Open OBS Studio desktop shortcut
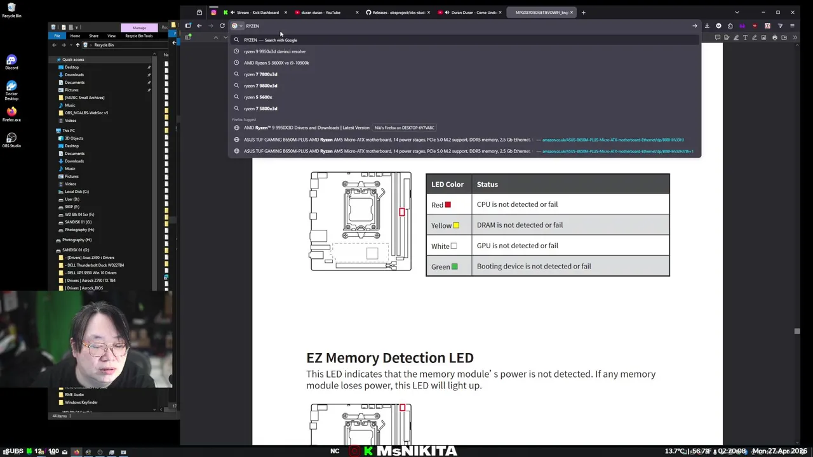This screenshot has width=813, height=457. coord(11,140)
